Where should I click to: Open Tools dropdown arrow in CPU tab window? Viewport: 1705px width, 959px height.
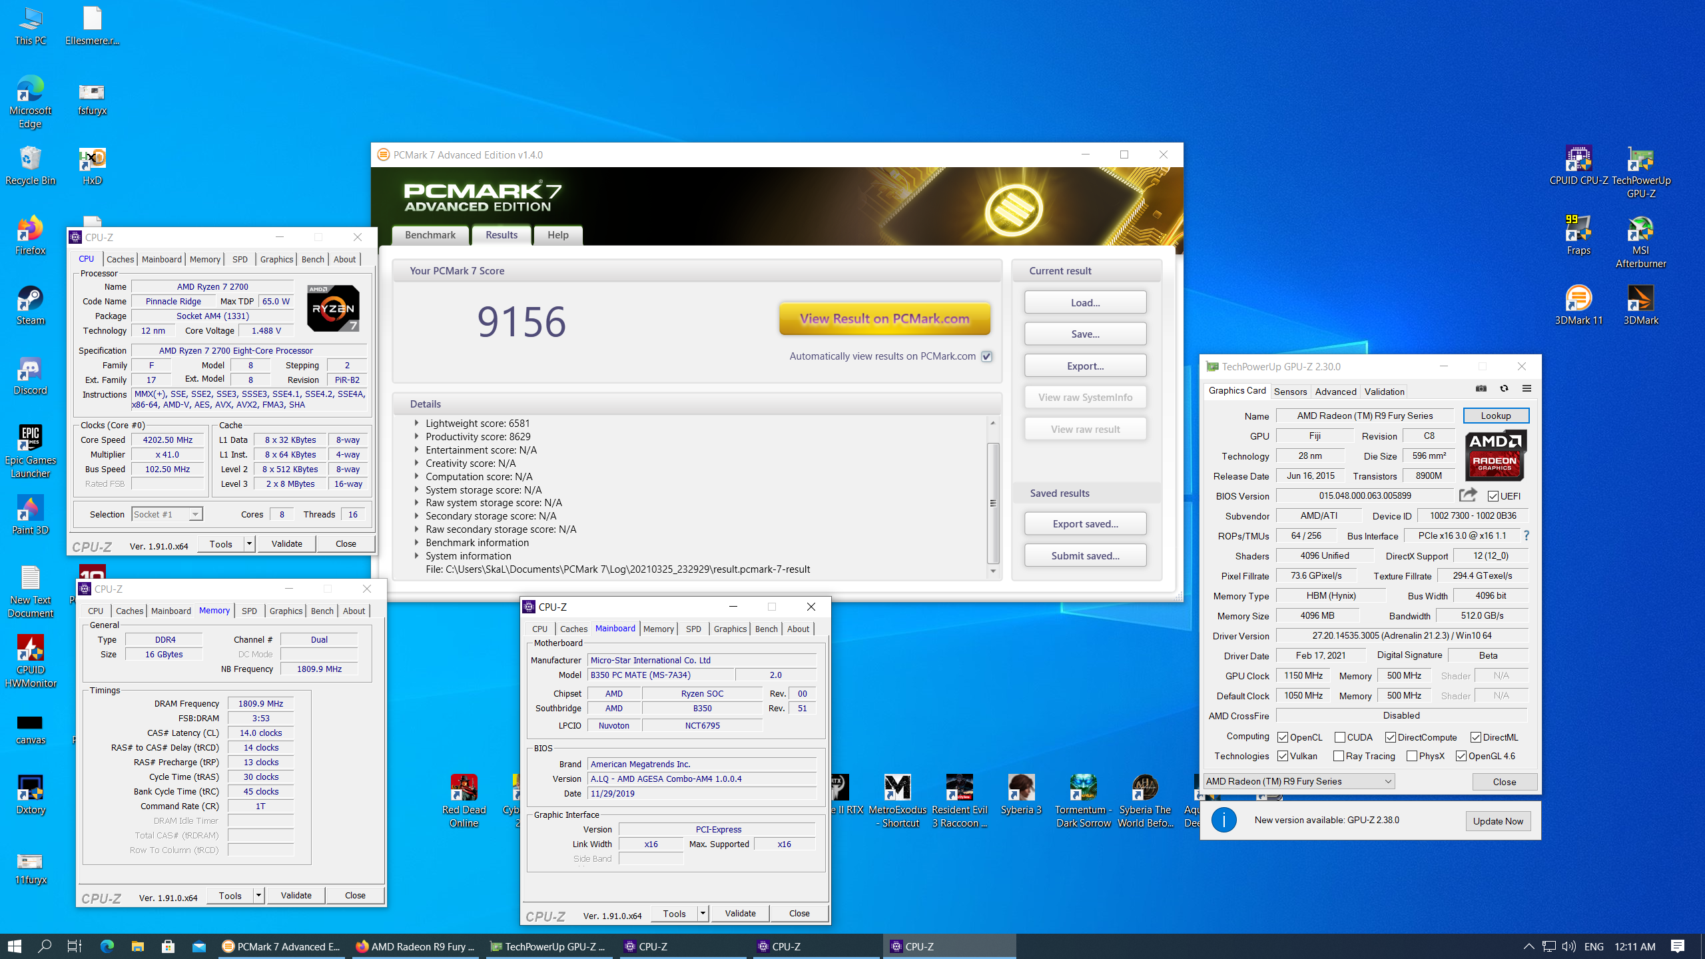click(x=249, y=543)
